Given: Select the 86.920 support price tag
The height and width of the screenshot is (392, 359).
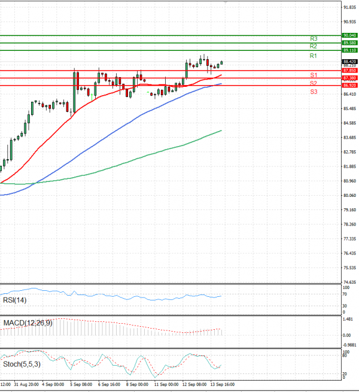Looking at the screenshot, I should click(x=350, y=86).
